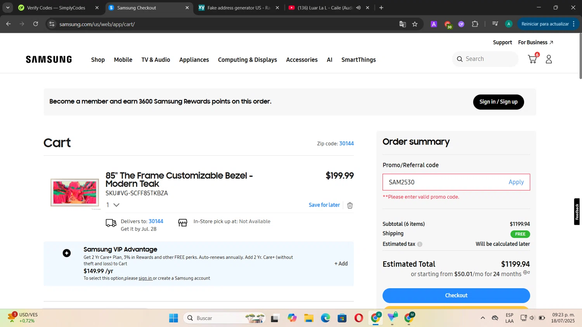Open the browser extensions puzzle icon
This screenshot has width=582, height=327.
click(475, 24)
